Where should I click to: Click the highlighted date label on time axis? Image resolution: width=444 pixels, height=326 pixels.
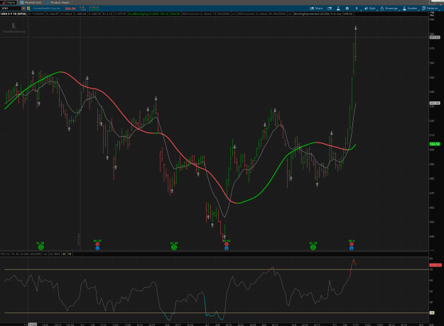33,325
